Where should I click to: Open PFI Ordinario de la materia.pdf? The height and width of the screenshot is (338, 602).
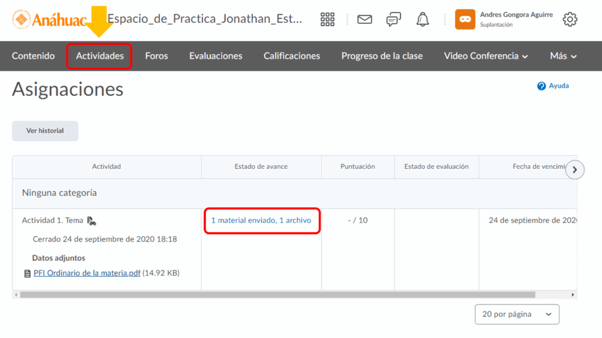pos(87,273)
